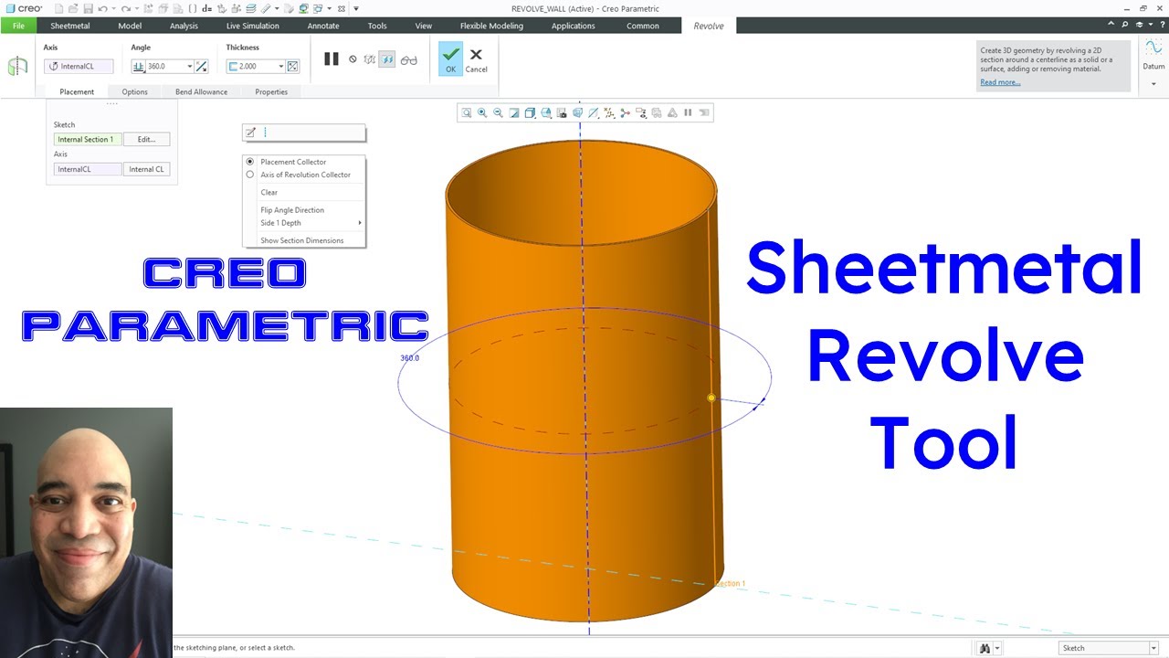Toggle perspective view cube icon
This screenshot has height=658, width=1169.
pyautogui.click(x=577, y=112)
